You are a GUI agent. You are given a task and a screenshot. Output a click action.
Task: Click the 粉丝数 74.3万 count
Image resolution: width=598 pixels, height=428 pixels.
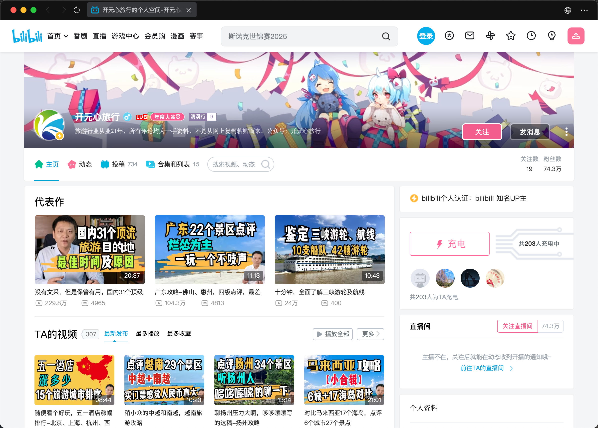point(552,164)
